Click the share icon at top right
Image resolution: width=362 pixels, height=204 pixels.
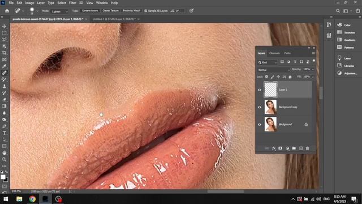pos(357,11)
